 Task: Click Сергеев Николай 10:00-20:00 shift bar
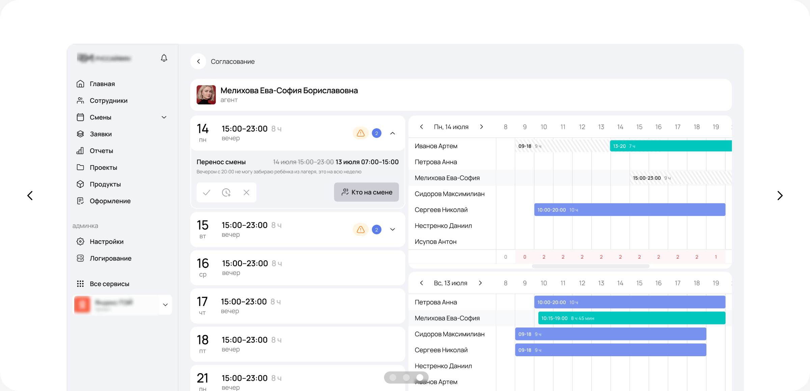[630, 210]
